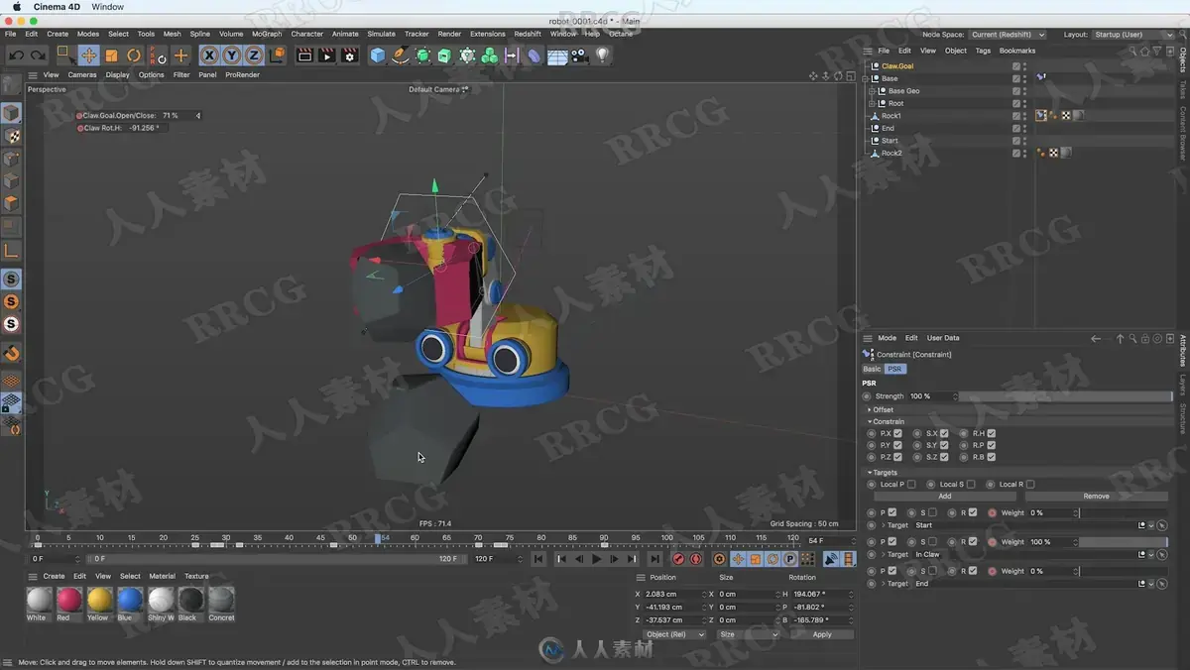Open Edit Render Settings icon
Screen dimensions: 1190x670
click(x=349, y=56)
